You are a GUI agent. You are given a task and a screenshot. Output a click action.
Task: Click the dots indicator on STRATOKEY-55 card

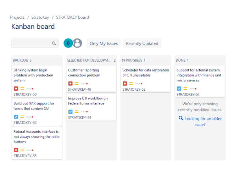tap(30, 150)
